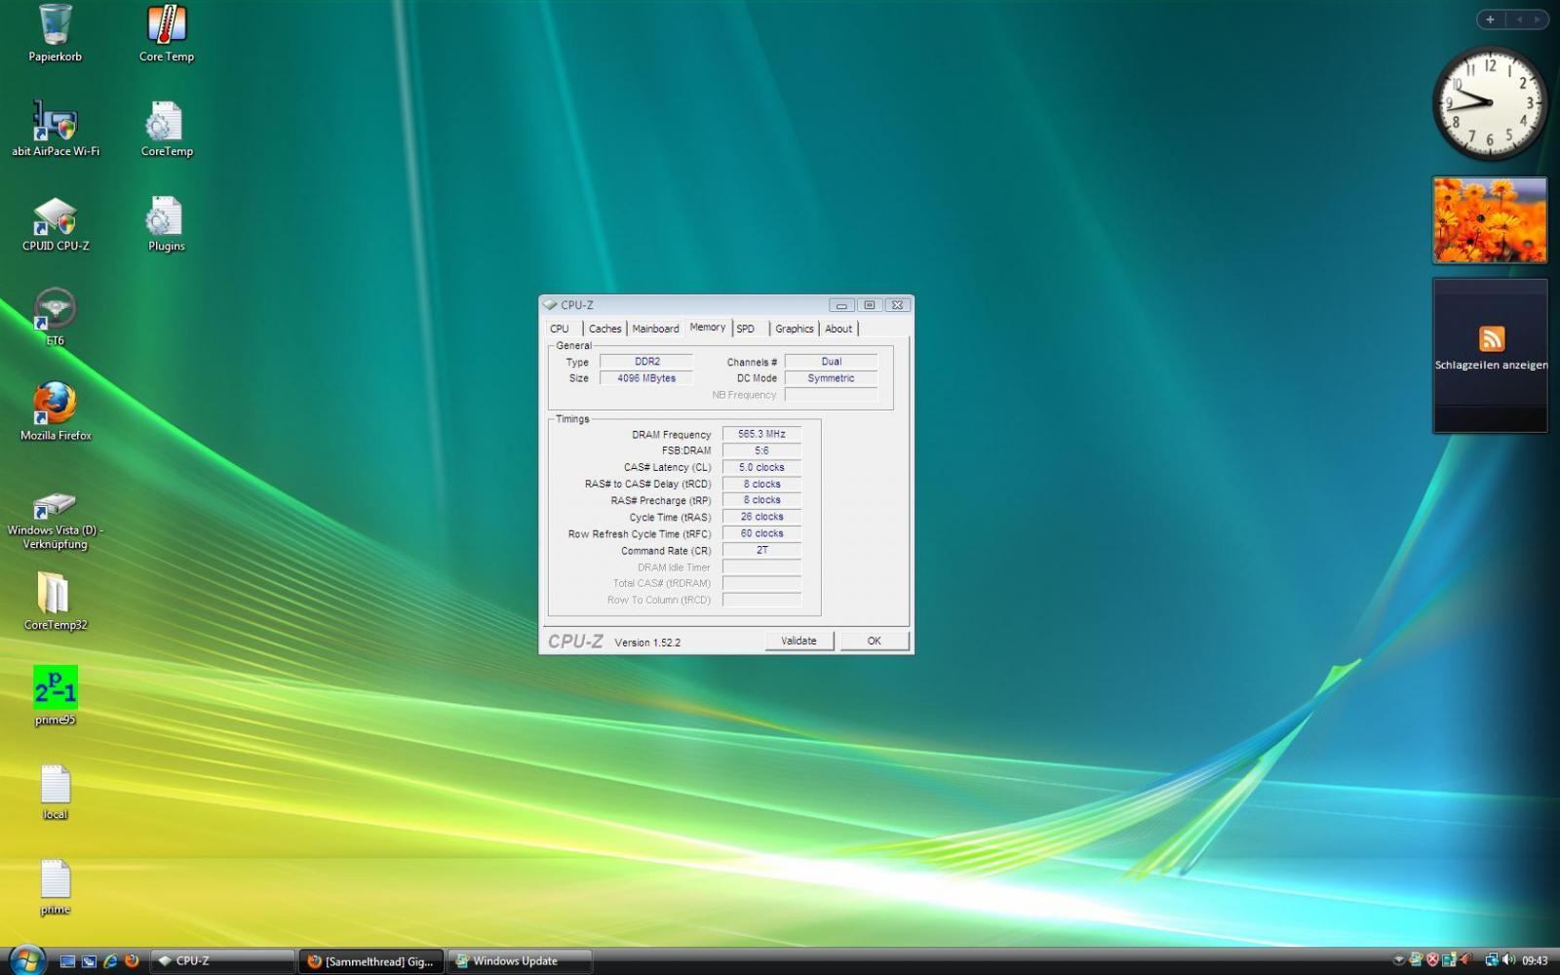Image resolution: width=1560 pixels, height=975 pixels.
Task: Click the CPU-Z window title bar text
Action: [x=576, y=305]
